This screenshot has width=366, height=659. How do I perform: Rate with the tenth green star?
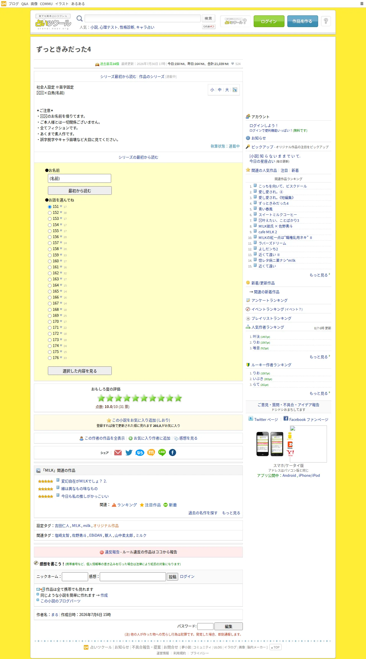[x=178, y=398]
